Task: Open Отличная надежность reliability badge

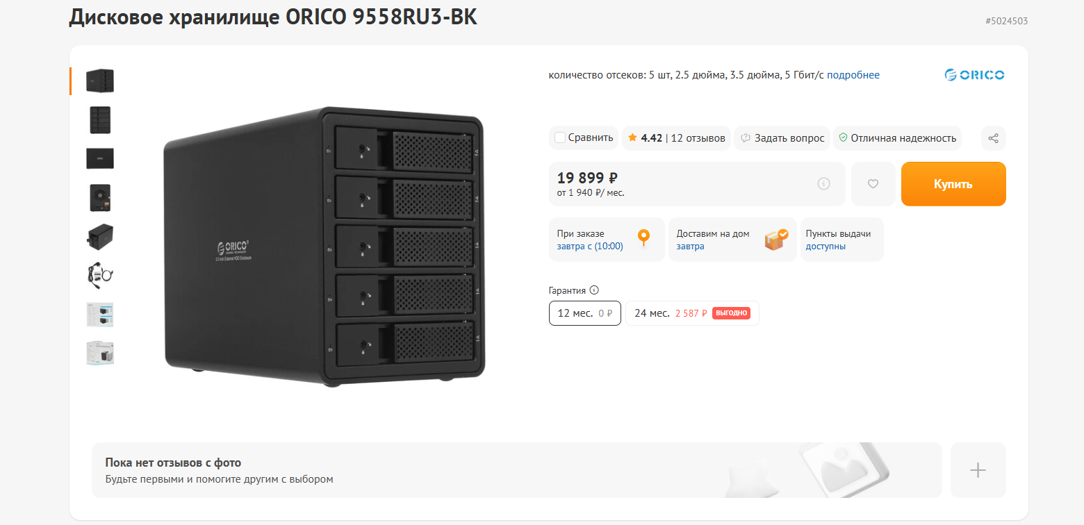Action: click(x=897, y=138)
